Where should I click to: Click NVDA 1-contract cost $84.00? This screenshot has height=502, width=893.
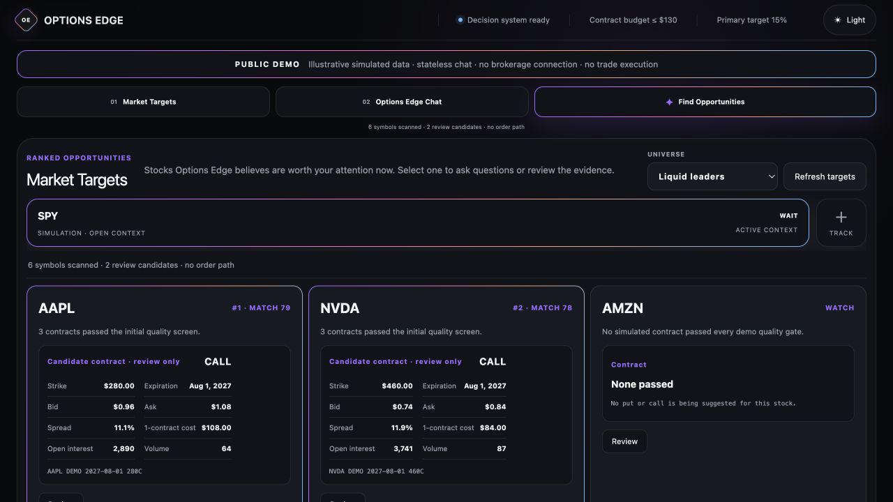493,427
